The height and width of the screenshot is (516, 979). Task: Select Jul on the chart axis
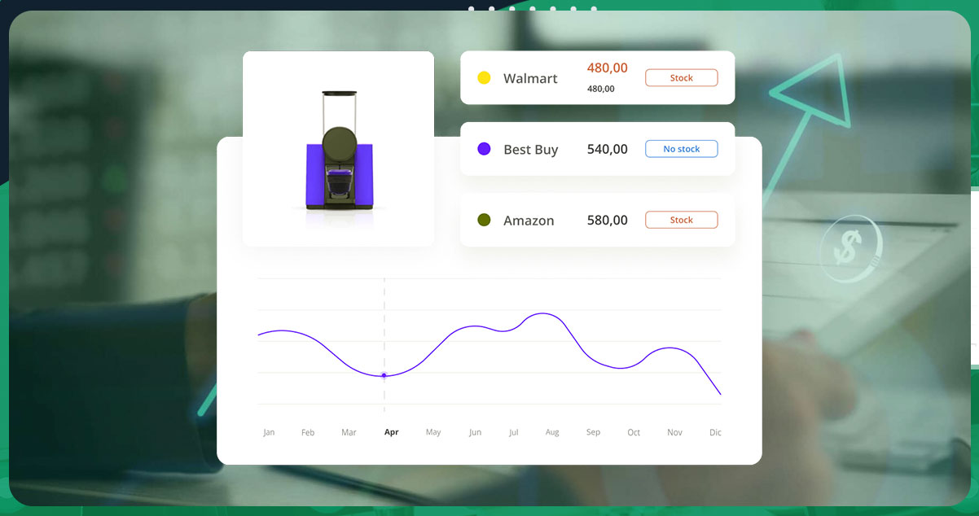click(x=513, y=432)
